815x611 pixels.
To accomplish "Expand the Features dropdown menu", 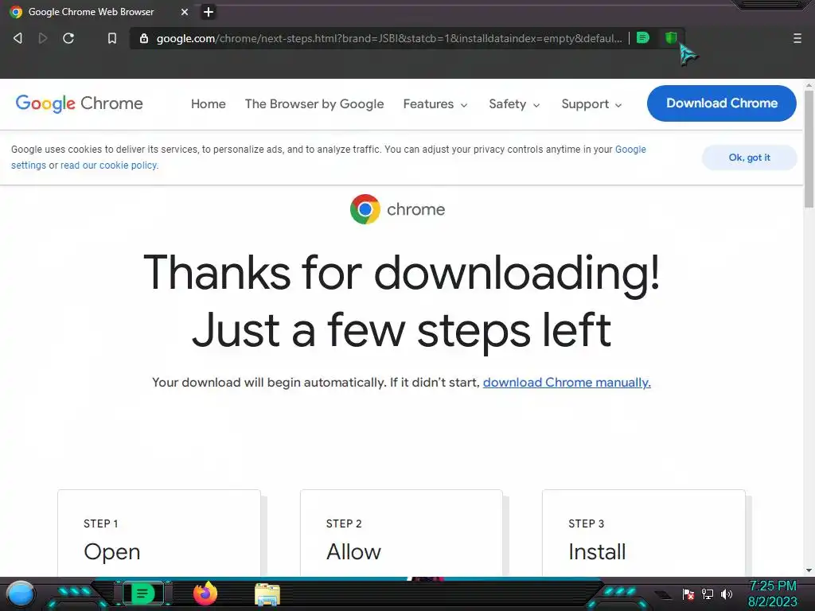I will click(435, 104).
